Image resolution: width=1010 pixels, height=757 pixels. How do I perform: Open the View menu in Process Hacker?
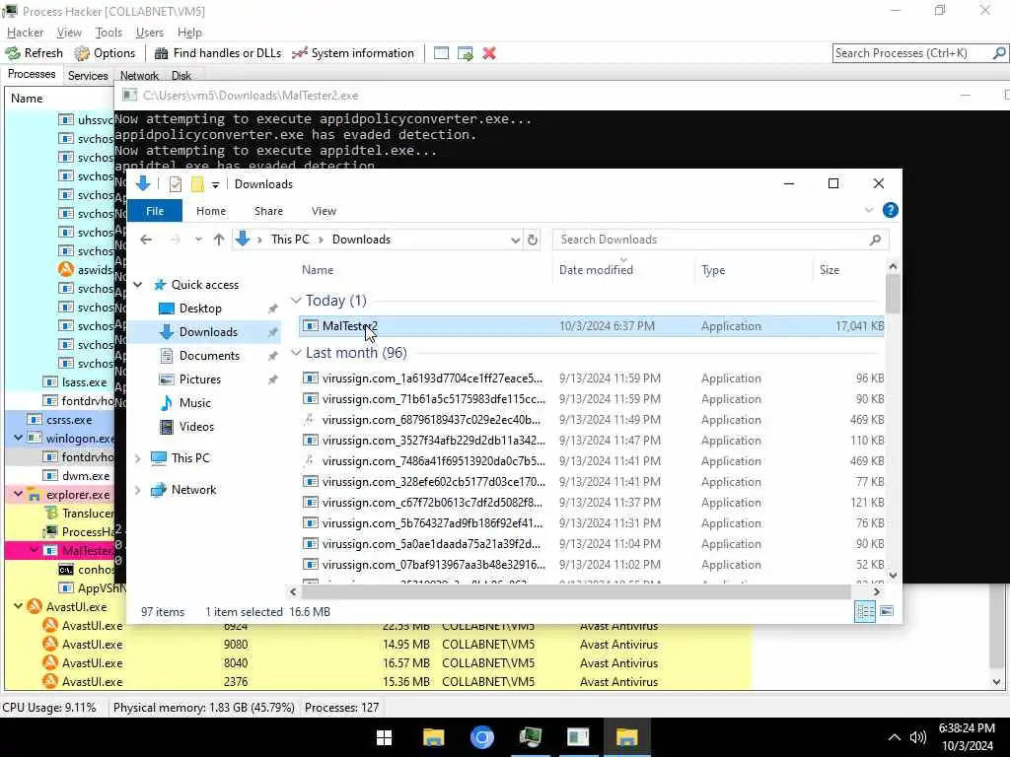coord(69,33)
